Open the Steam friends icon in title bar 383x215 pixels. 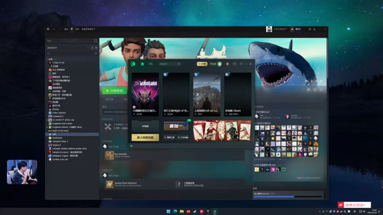[310, 29]
